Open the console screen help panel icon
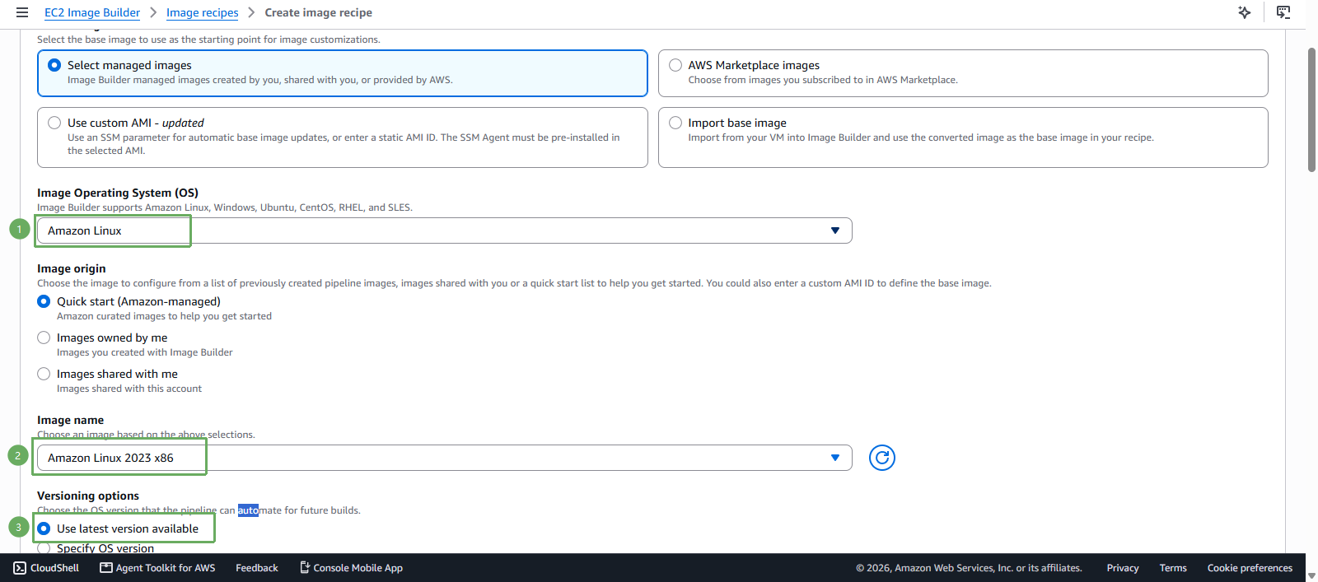 point(1283,12)
